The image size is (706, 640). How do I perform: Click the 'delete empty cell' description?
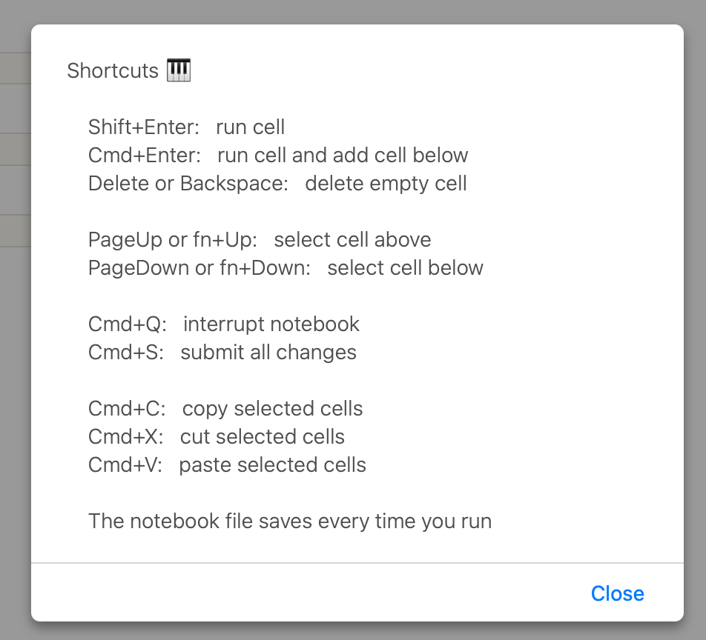[386, 184]
